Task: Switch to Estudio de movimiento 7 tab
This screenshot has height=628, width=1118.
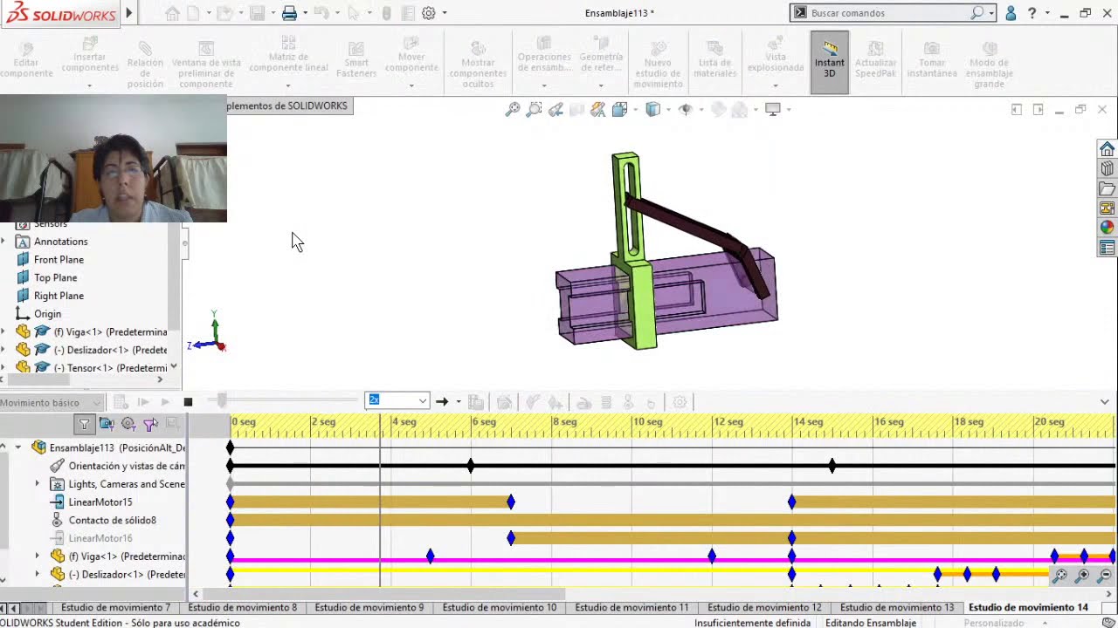Action: 115,607
